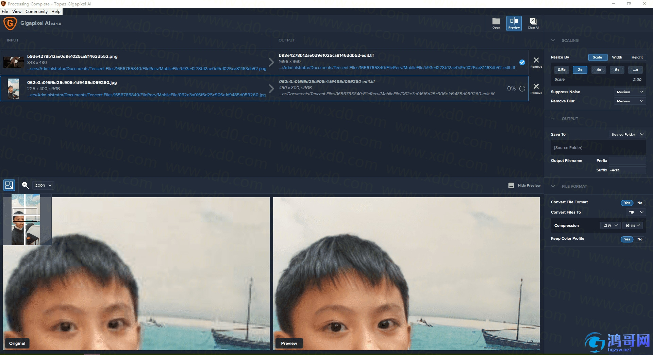This screenshot has width=653, height=355.
Task: Open the Remove Blur dropdown
Action: pyautogui.click(x=630, y=101)
